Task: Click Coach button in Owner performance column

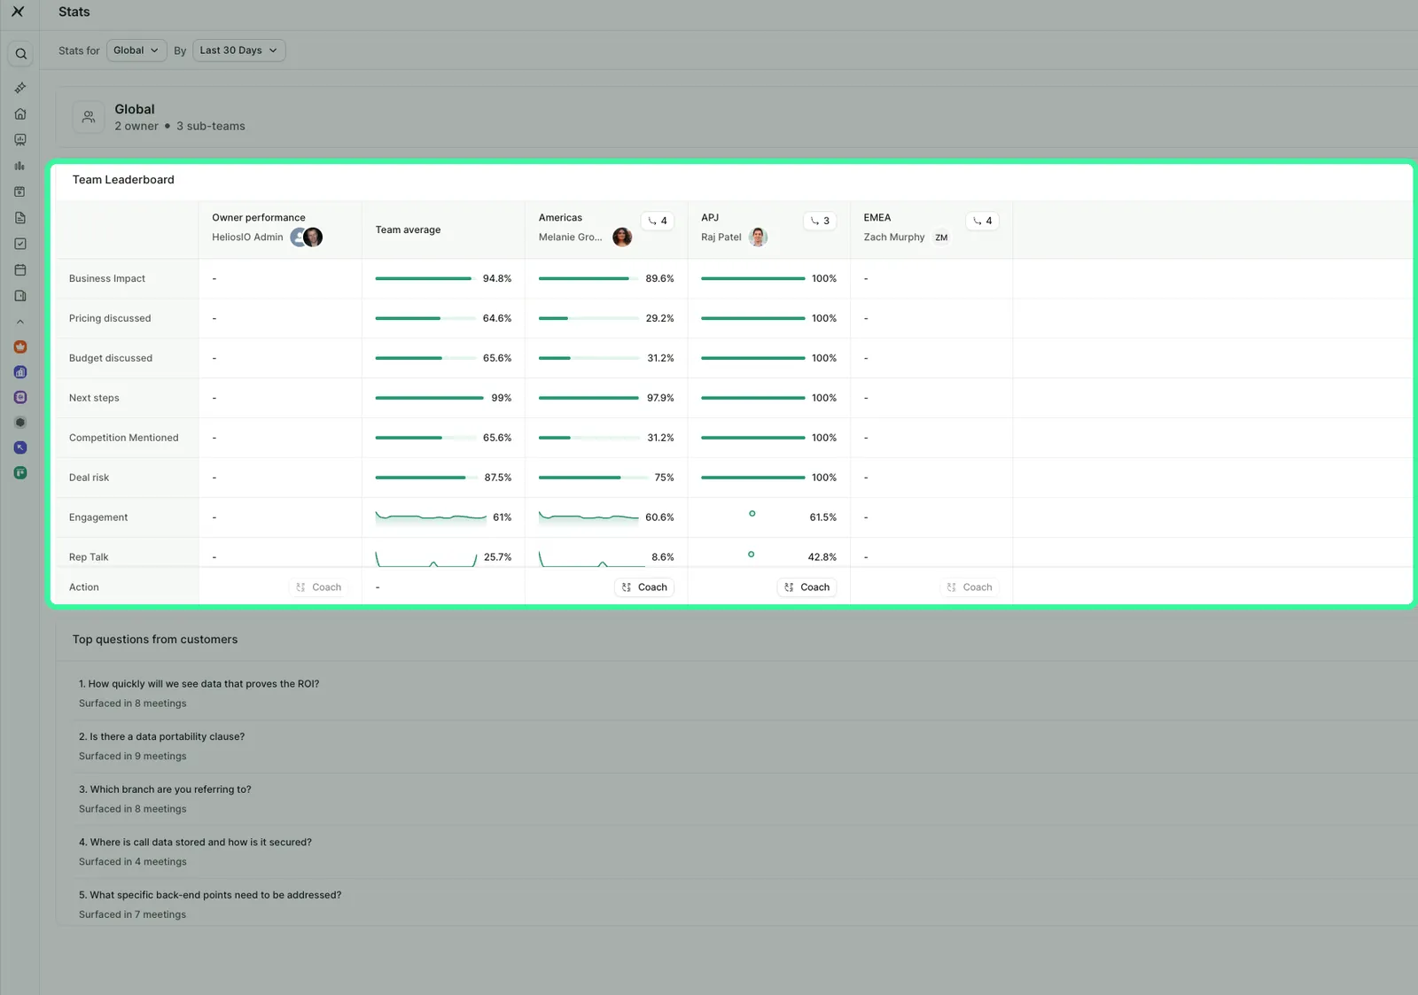Action: 318,587
